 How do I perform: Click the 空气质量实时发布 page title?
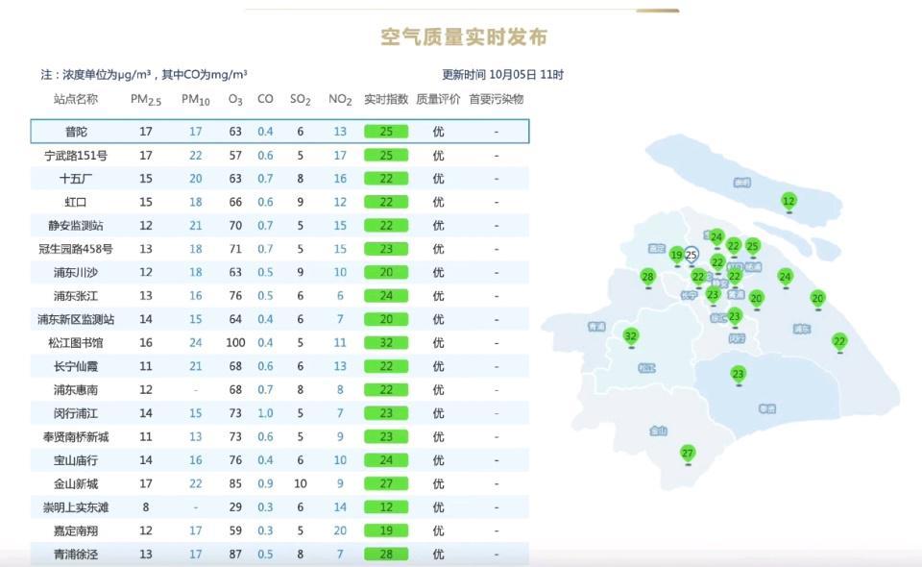click(x=464, y=37)
